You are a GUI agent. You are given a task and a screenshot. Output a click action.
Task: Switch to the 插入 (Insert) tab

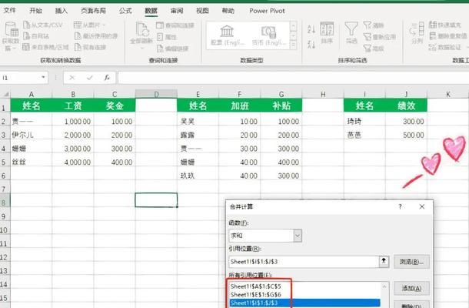pos(62,11)
